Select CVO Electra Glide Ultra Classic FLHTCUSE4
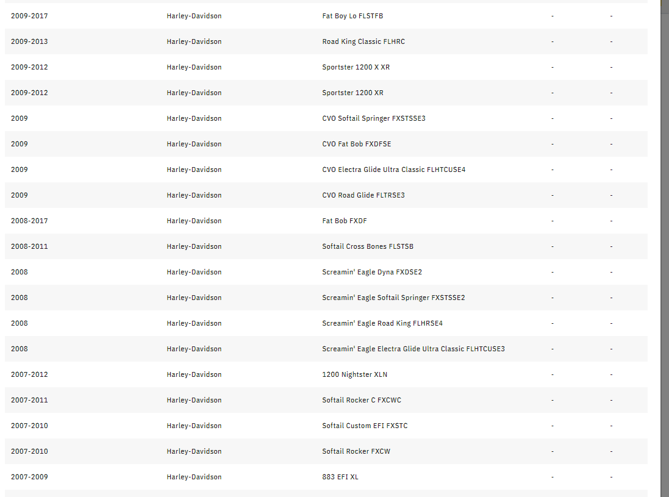 [x=394, y=170]
